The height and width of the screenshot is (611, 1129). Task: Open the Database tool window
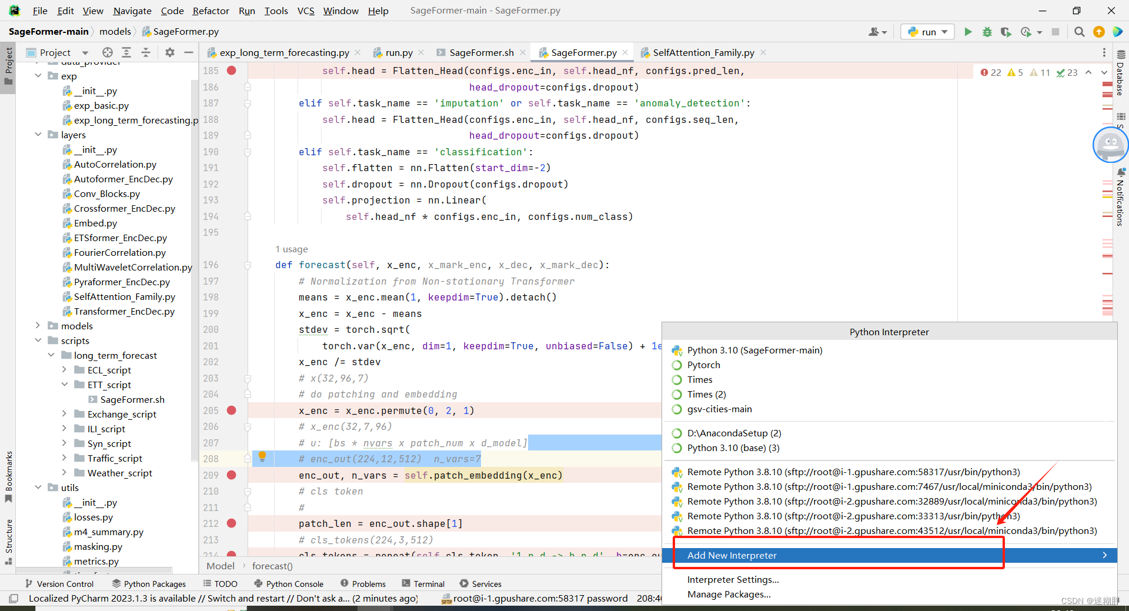point(1121,73)
